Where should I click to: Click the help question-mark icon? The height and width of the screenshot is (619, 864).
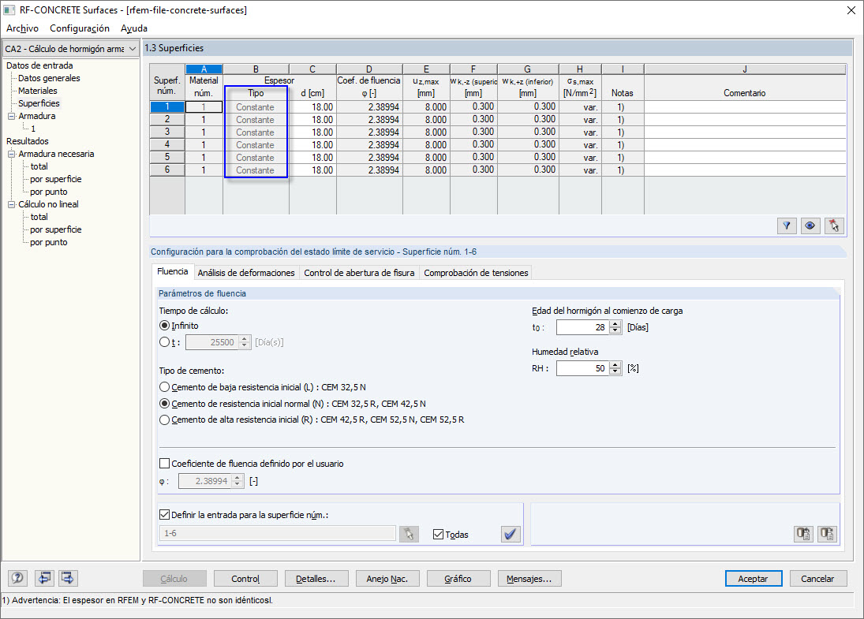click(17, 578)
